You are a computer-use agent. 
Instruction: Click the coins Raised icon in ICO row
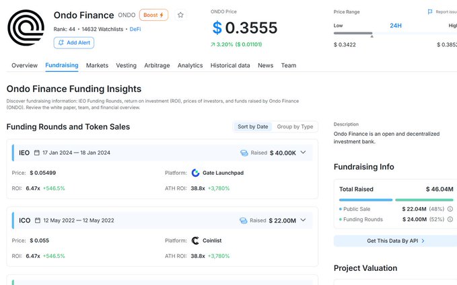click(243, 220)
